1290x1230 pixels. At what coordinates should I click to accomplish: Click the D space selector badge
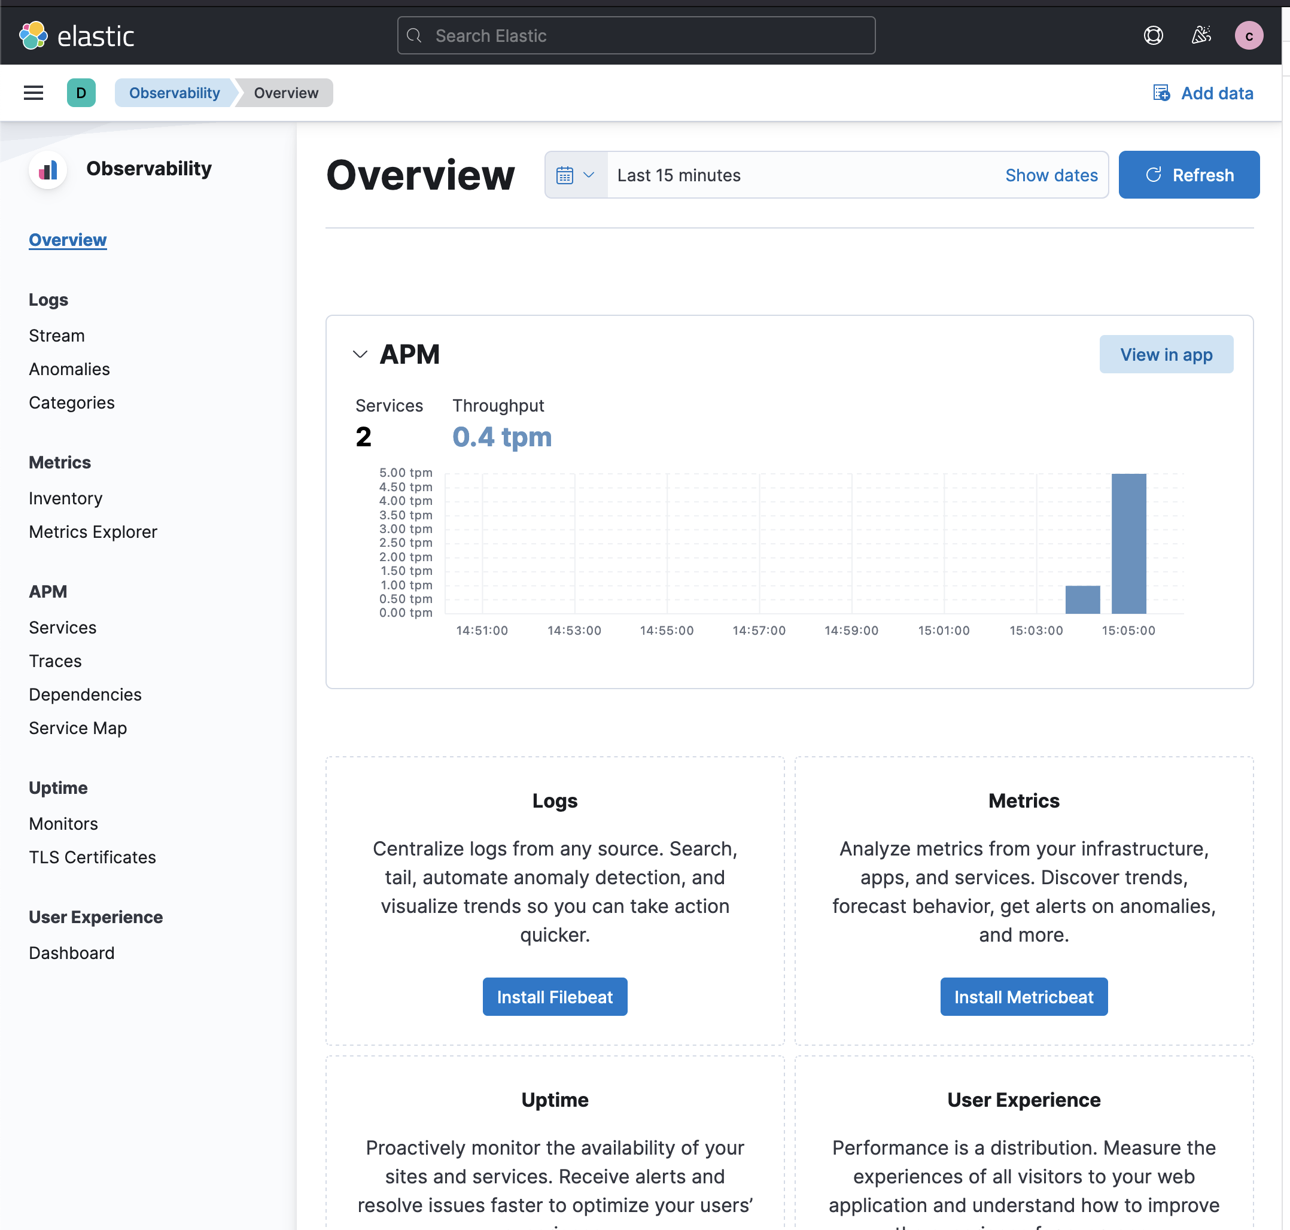pyautogui.click(x=81, y=93)
